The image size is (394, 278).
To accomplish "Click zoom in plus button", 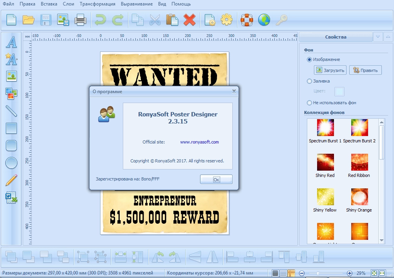I will [349, 273].
